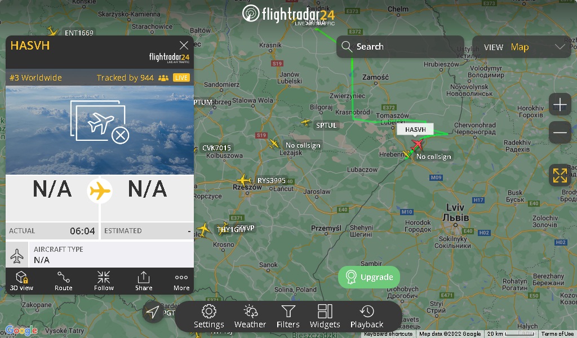Close the HASVH flight panel
The image size is (577, 338).
184,45
